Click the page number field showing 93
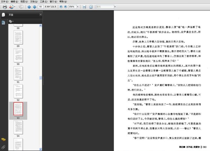 pyautogui.click(x=41, y=7)
